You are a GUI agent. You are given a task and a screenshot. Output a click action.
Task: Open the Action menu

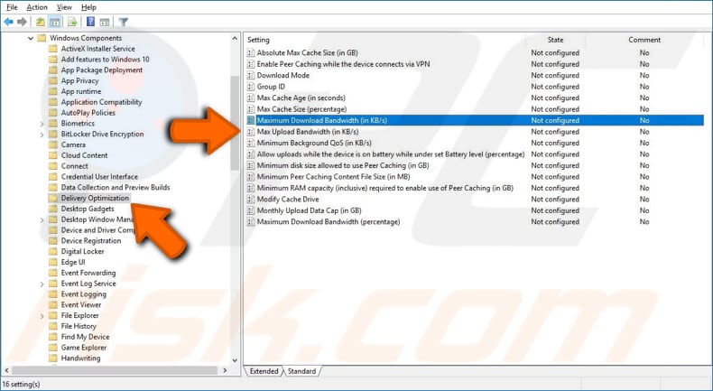[x=37, y=7]
